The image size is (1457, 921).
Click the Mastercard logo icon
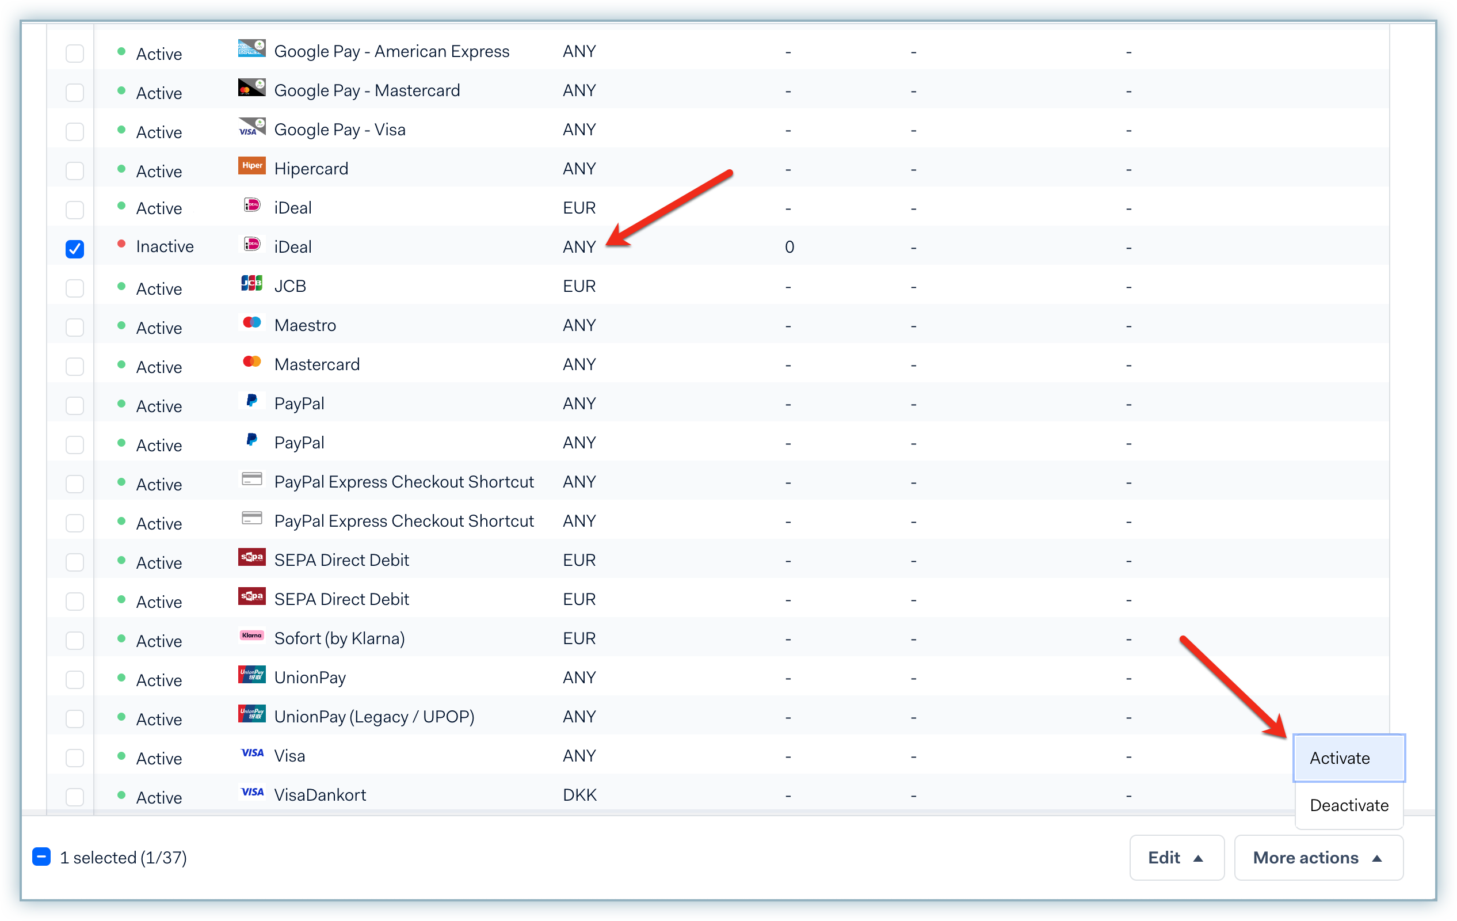click(251, 362)
